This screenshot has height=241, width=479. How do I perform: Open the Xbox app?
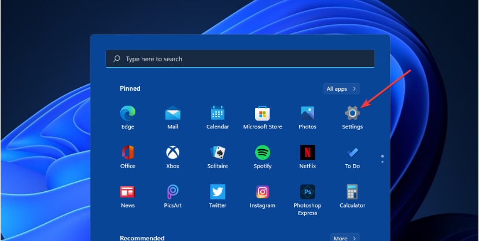pyautogui.click(x=172, y=157)
